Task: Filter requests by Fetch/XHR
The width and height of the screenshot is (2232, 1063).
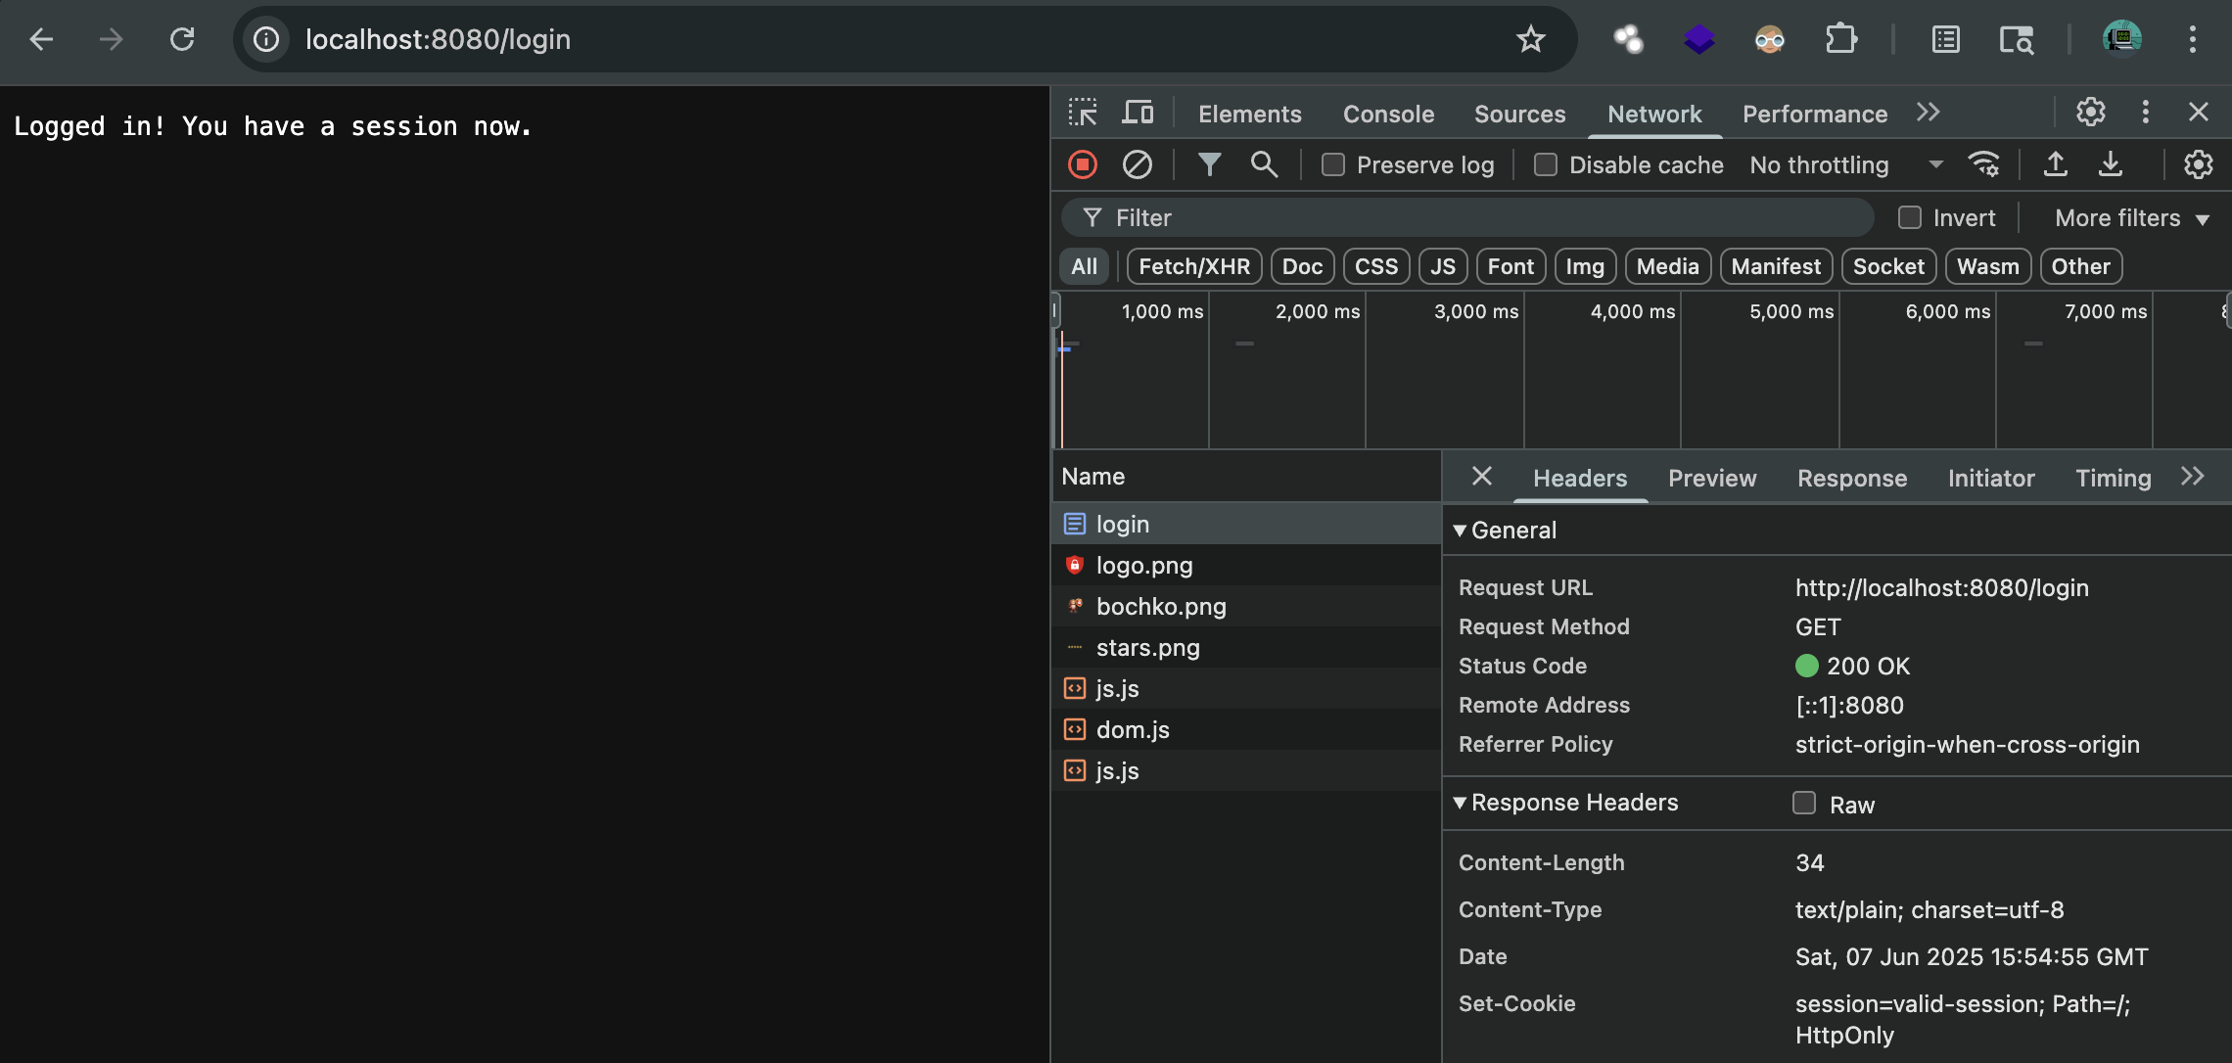Action: (1194, 266)
